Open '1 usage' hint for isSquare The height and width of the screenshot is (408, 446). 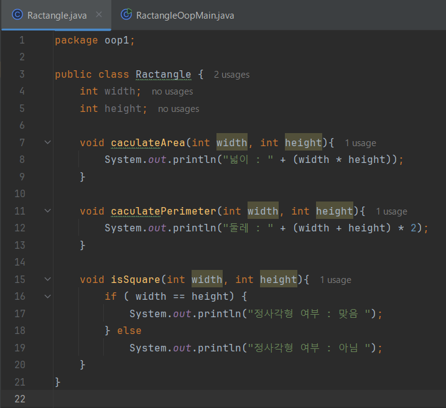335,280
